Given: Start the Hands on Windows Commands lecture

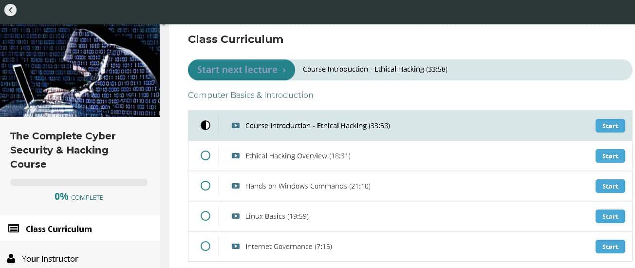Looking at the screenshot, I should [x=610, y=186].
